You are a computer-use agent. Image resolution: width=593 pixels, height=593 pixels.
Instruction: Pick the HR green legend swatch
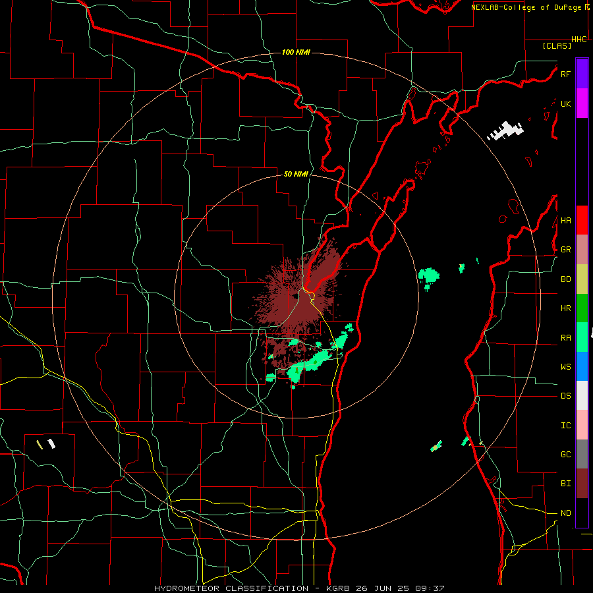click(582, 308)
